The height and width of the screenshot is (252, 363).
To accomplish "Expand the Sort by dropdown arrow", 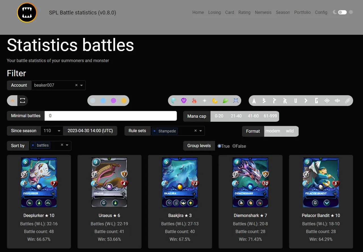I will (x=67, y=145).
